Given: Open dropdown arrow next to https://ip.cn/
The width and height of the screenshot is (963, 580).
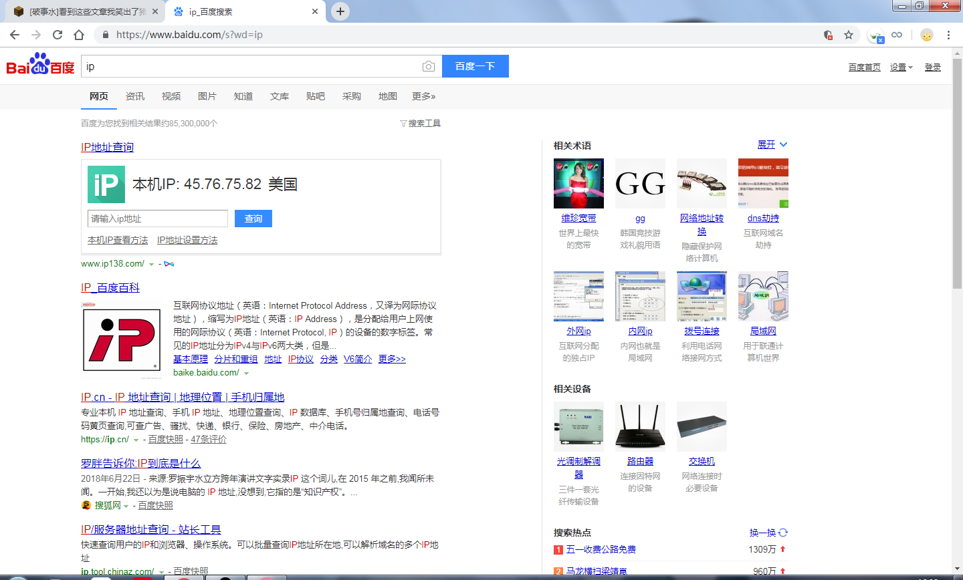Looking at the screenshot, I should tap(136, 440).
